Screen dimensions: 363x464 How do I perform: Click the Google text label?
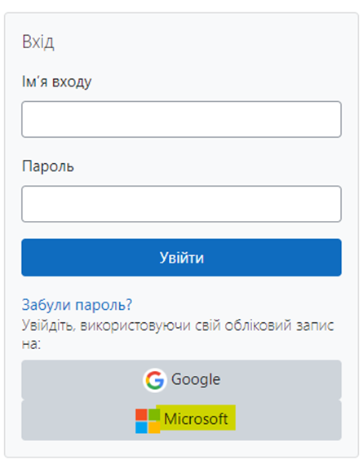coord(196,379)
